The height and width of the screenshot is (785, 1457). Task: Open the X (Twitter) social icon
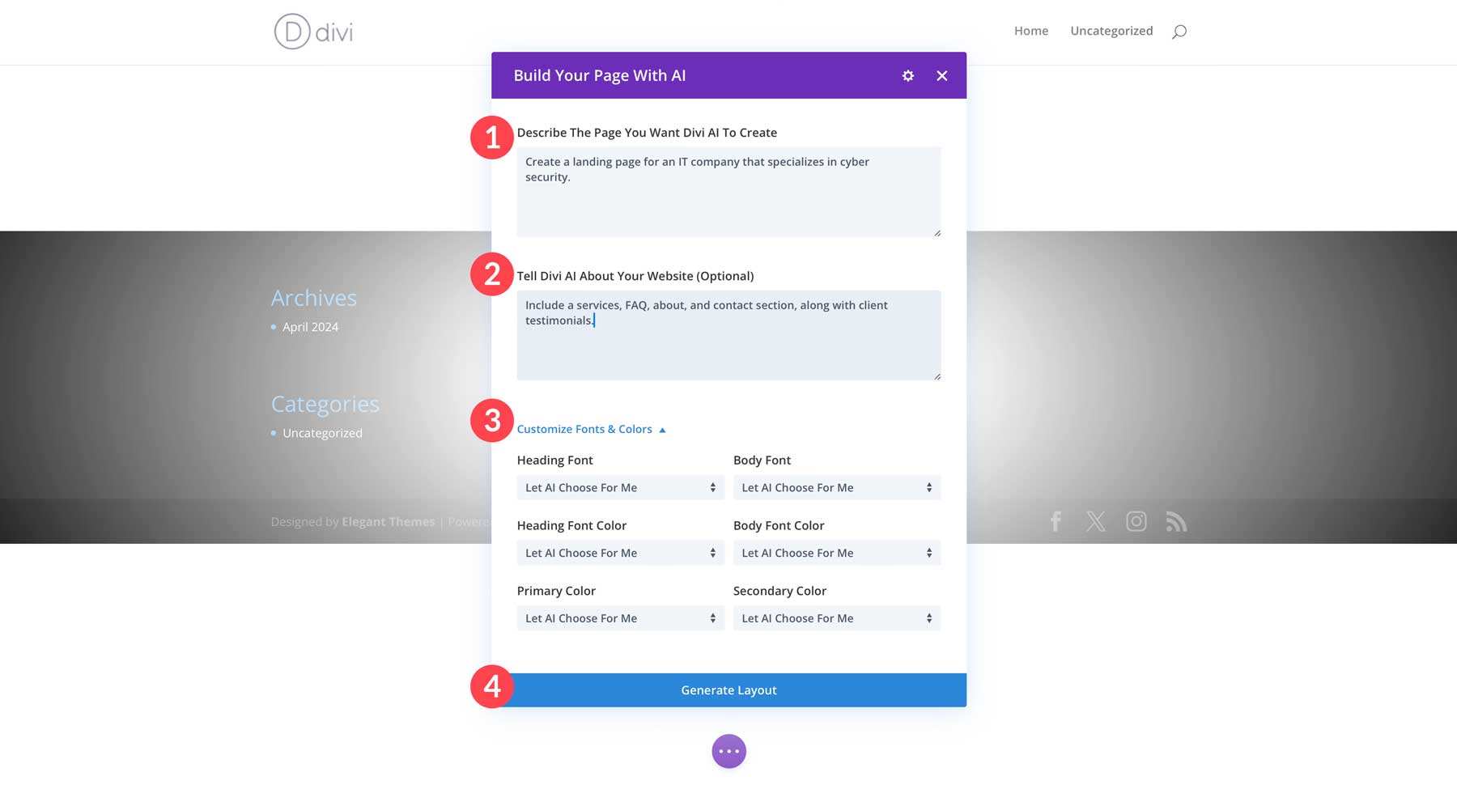pos(1096,522)
